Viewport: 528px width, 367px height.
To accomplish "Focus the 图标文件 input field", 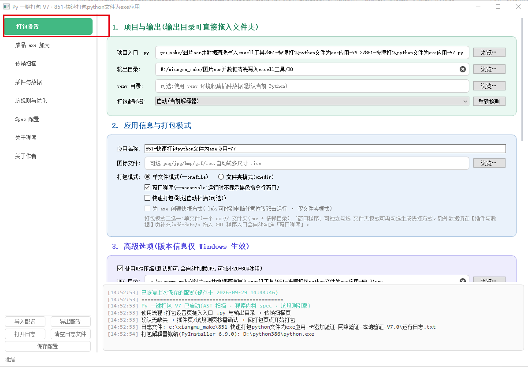I will (x=307, y=163).
